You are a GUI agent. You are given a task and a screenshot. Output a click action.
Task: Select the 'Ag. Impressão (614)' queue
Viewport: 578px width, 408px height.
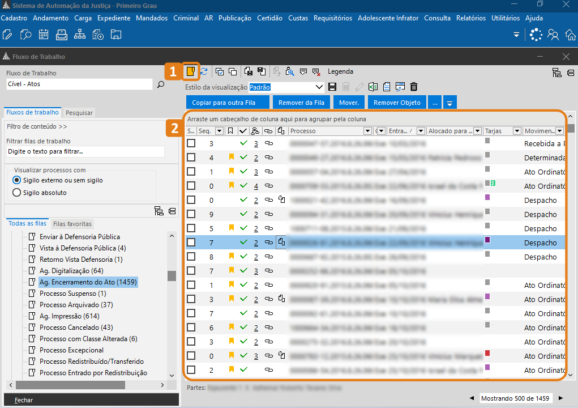[69, 316]
